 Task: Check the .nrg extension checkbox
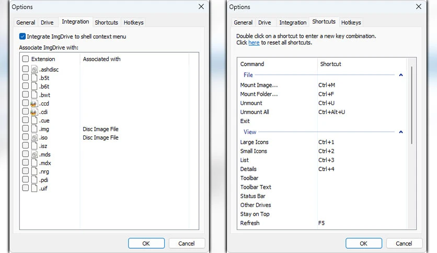point(26,171)
